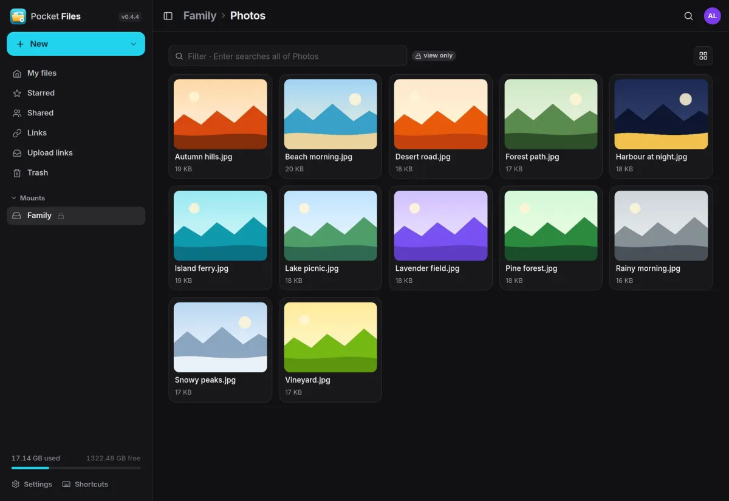Click the people icon beside Shared
Image resolution: width=729 pixels, height=501 pixels.
[17, 113]
